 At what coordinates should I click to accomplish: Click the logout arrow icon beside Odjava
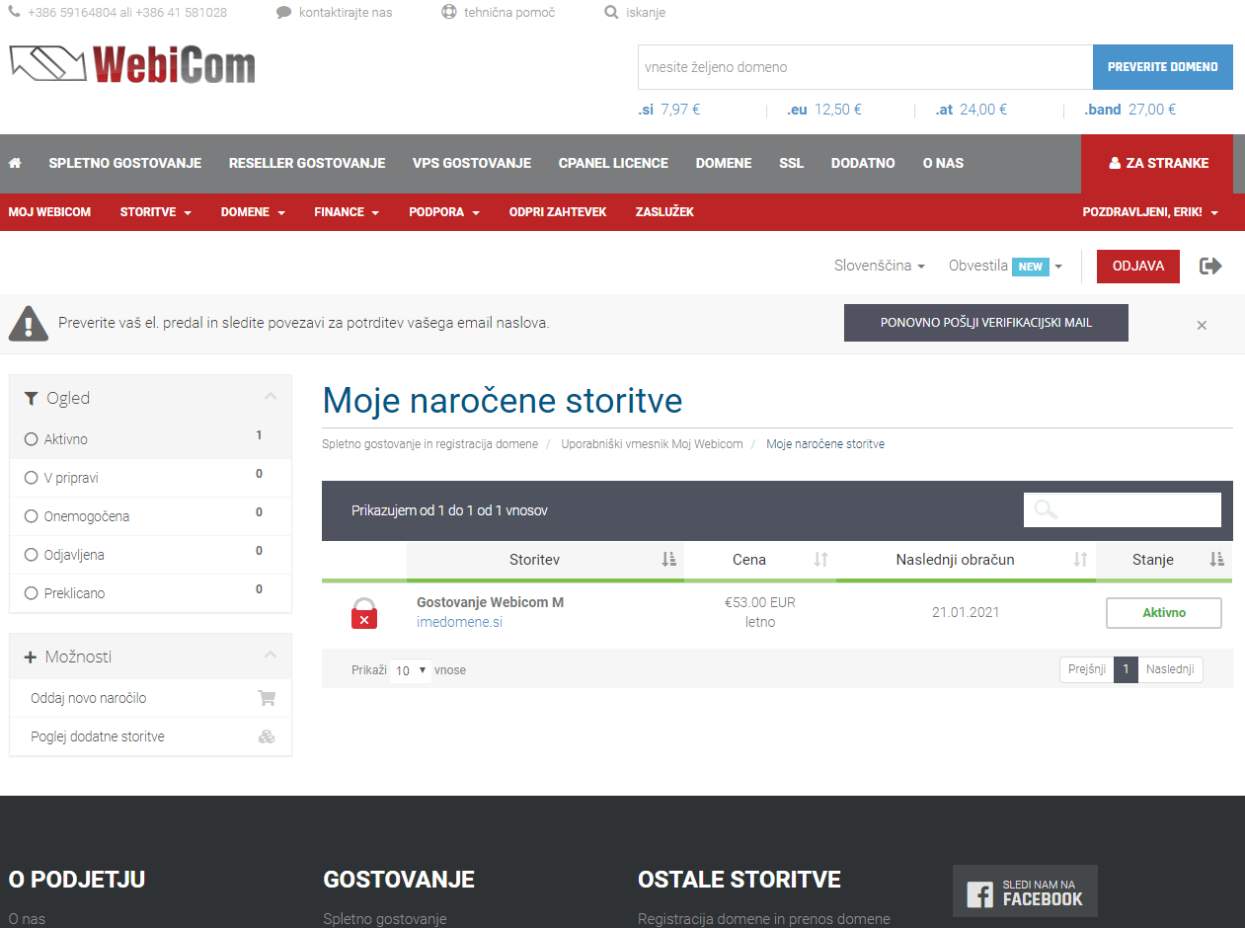(1210, 266)
